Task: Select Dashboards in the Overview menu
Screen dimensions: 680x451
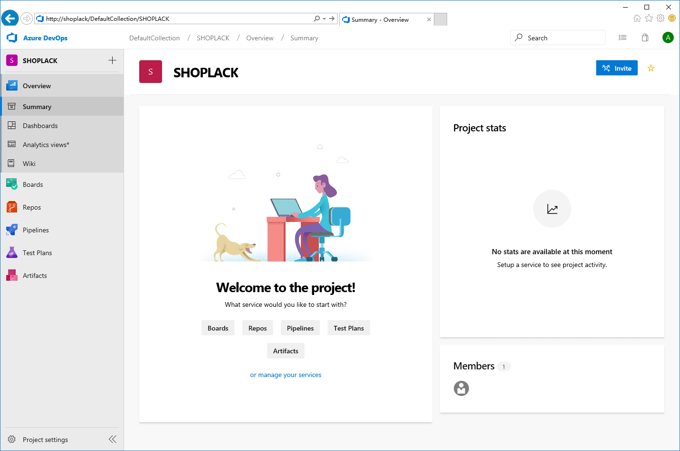Action: (x=40, y=126)
